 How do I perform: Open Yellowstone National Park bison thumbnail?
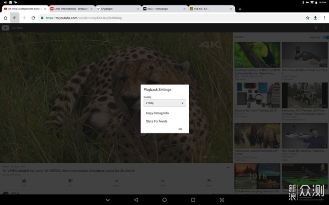click(x=257, y=136)
